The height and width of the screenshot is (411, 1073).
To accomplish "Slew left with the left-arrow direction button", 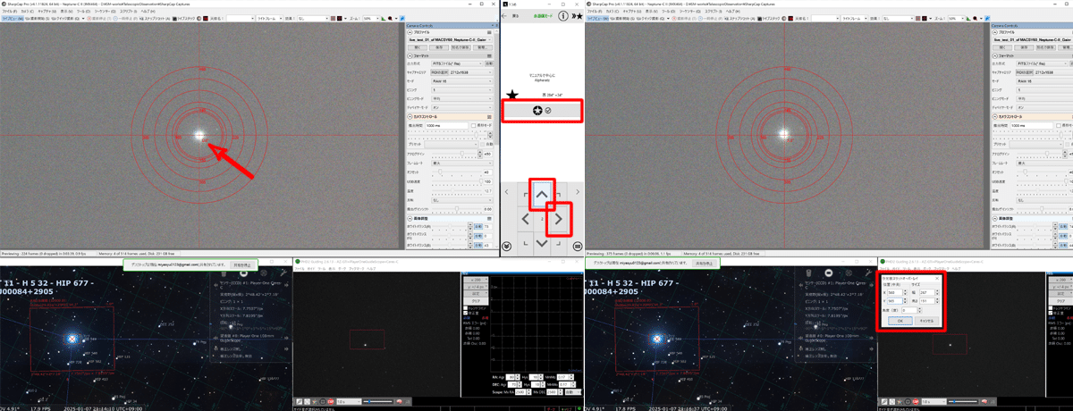I will [x=526, y=219].
